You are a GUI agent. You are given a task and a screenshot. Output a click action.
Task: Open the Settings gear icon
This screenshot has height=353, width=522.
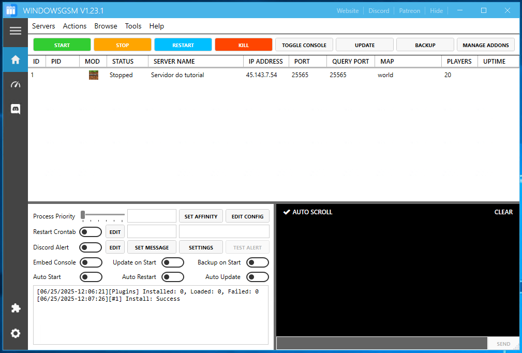16,333
